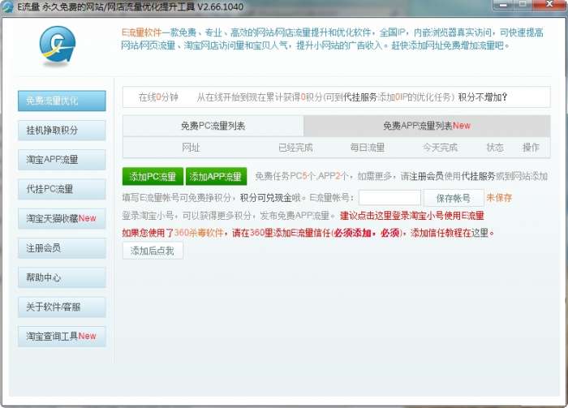Screen dimensions: 568x408
Task: Close the E流量 window
Action: pyautogui.click(x=549, y=5)
